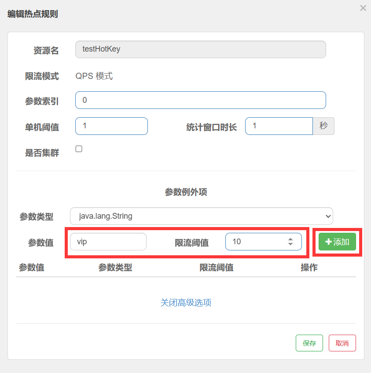Save the rule with the 保存 button
Image resolution: width=371 pixels, height=373 pixels.
tap(309, 343)
